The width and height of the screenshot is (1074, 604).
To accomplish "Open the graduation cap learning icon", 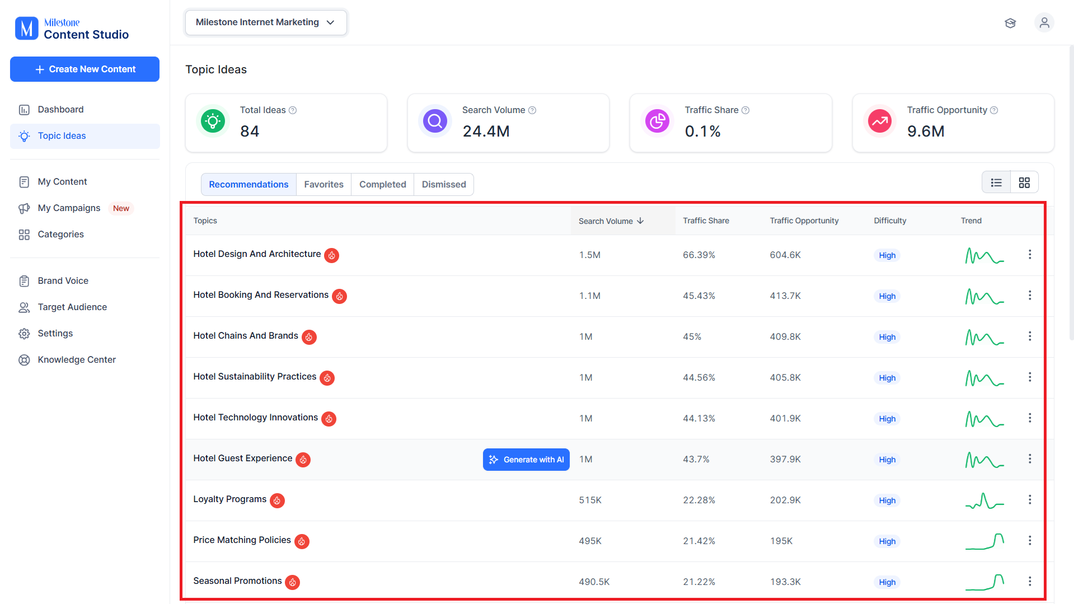I will 1010,23.
